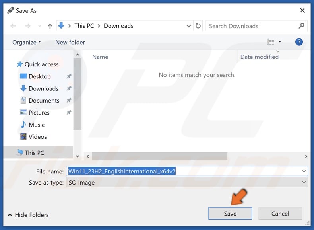Close the Save As dialog window
314x230 pixels.
(302, 10)
